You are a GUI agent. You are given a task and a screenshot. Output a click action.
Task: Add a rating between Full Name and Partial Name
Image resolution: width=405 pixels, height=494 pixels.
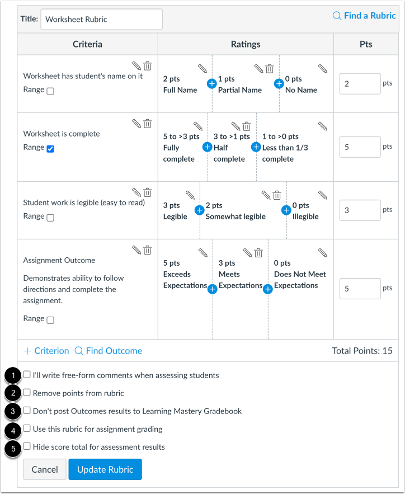click(211, 83)
